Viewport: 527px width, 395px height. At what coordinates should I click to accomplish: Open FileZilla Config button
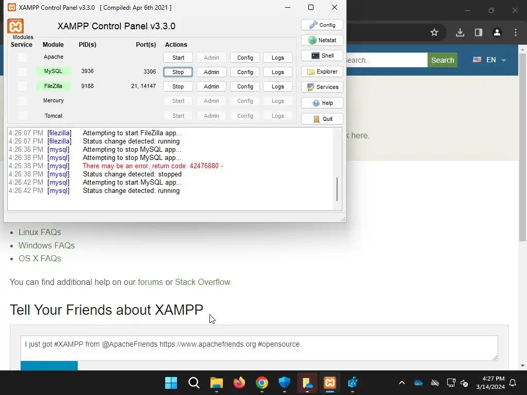[x=245, y=86]
